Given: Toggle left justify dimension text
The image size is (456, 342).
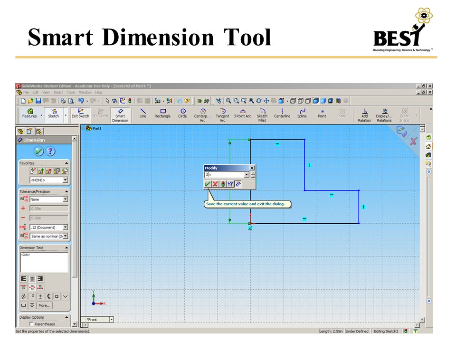Looking at the screenshot, I should pyautogui.click(x=24, y=279).
